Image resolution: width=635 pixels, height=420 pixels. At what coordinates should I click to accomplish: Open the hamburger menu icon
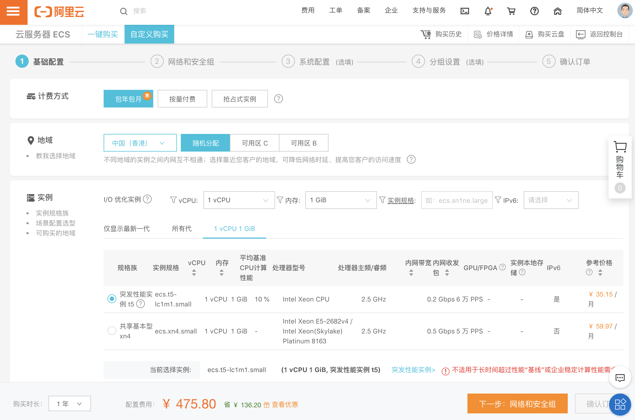[x=13, y=12]
